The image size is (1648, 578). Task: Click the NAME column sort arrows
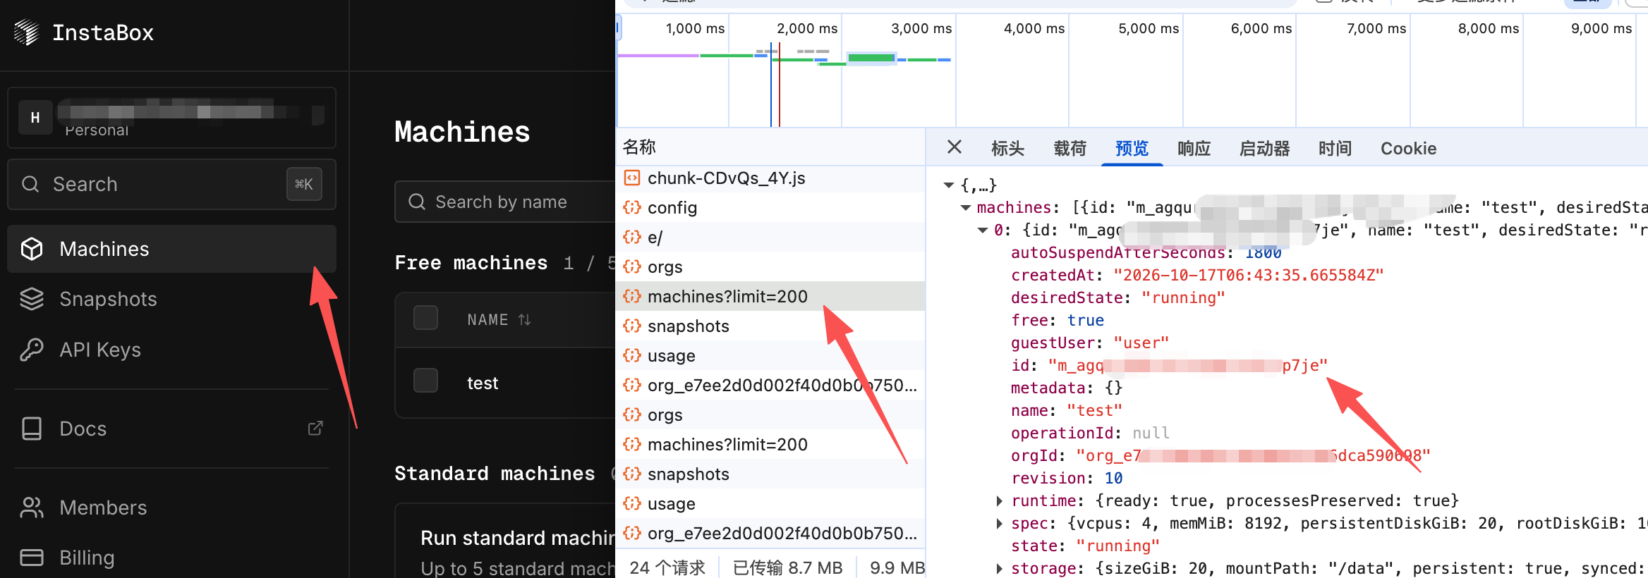[524, 320]
